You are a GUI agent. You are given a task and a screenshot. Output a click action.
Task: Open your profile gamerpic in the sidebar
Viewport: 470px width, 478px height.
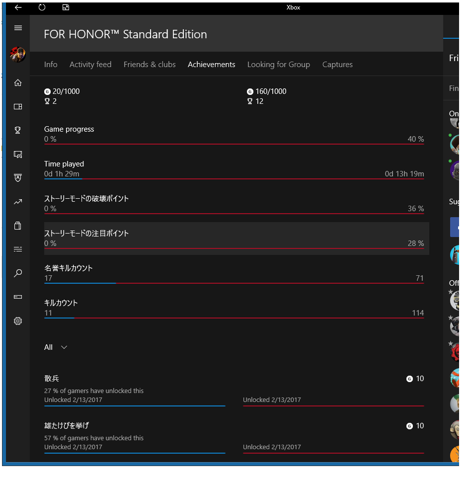(18, 55)
